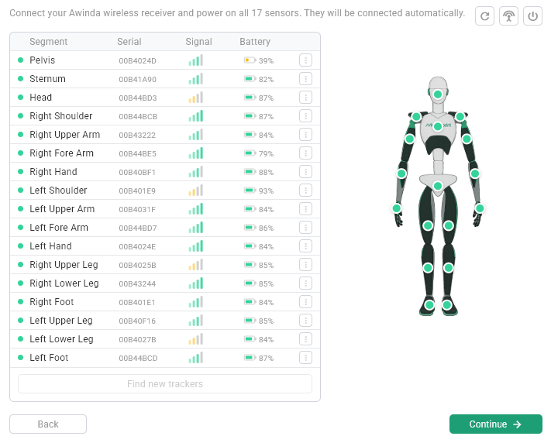The height and width of the screenshot is (443, 551).
Task: Click serial number 00B4025B
Action: tap(137, 265)
